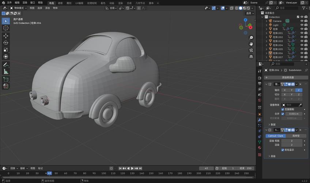Screen dimensions: 310x183
Task: Switch perspective/orthographic grid icon
Action: click(251, 57)
